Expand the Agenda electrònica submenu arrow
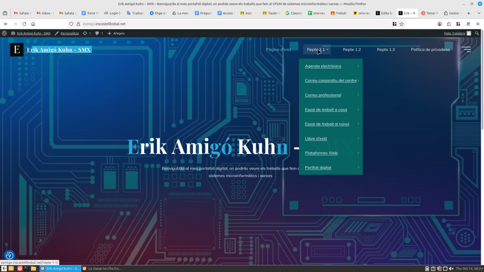Image resolution: width=484 pixels, height=272 pixels. [358, 66]
